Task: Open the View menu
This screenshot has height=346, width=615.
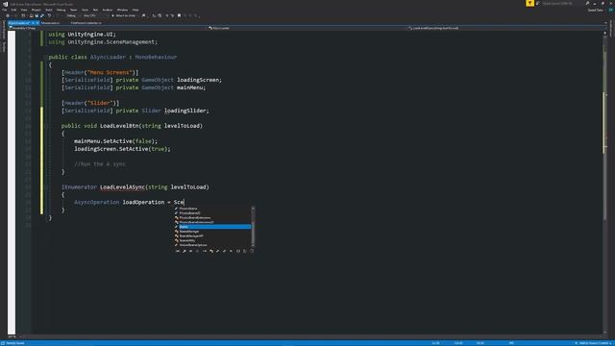Action: 24,10
